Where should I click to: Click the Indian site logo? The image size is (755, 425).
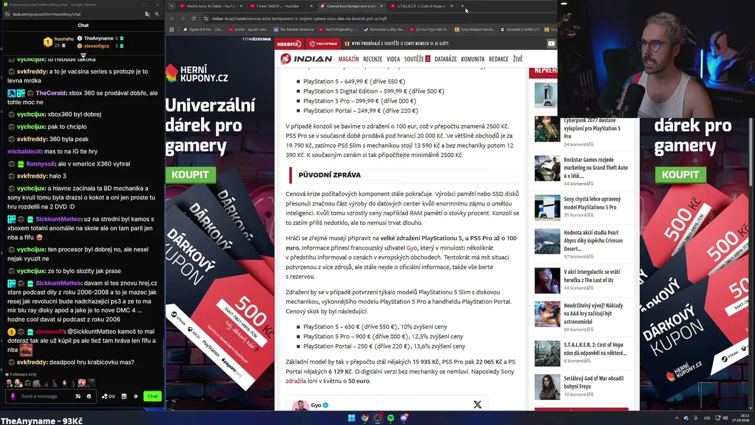pyautogui.click(x=306, y=59)
